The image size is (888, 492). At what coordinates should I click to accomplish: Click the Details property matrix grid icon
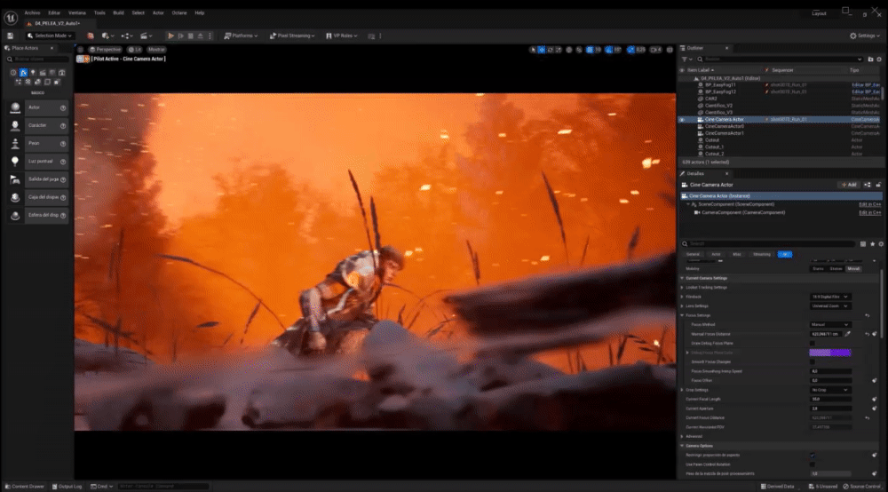pos(862,244)
